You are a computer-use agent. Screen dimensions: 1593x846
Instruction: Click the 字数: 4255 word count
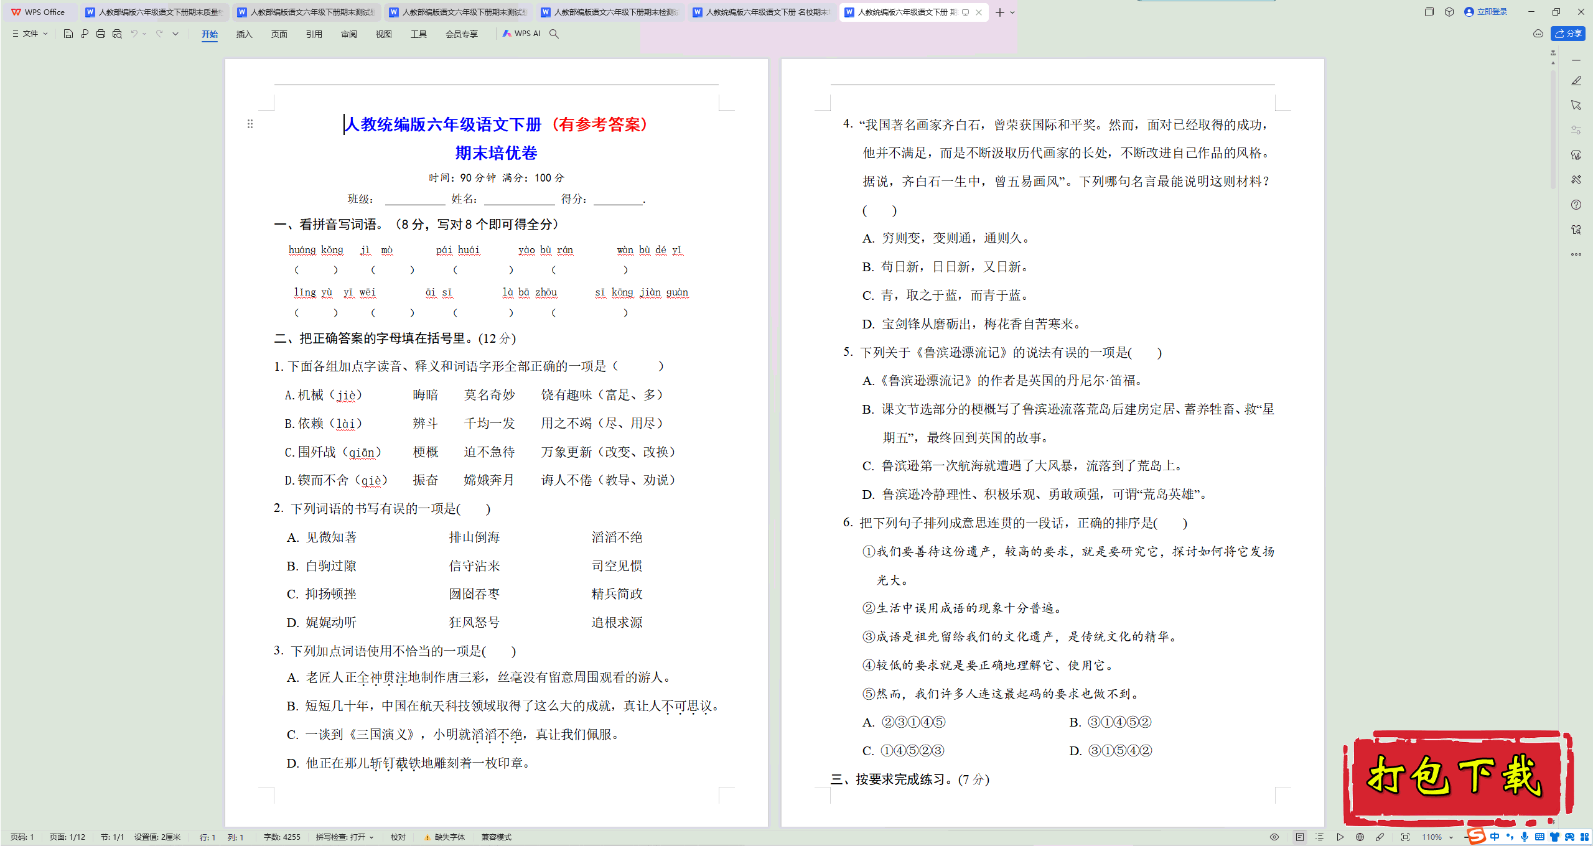282,837
